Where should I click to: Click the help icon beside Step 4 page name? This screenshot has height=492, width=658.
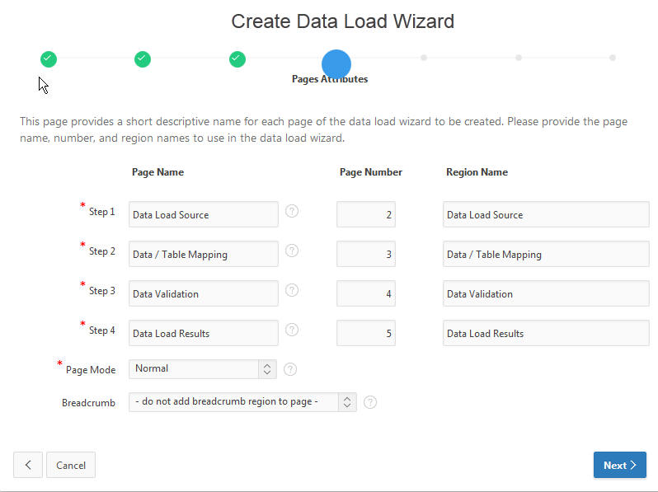click(292, 330)
